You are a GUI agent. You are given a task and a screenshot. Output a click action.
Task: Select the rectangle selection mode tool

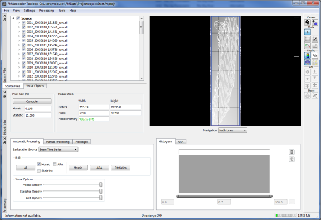click(x=307, y=39)
